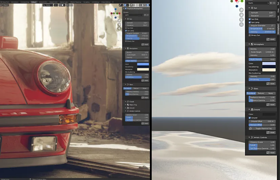Image resolution: width=280 pixels, height=180 pixels.
Task: Open the Animation workspace tab
Action: 15,2
